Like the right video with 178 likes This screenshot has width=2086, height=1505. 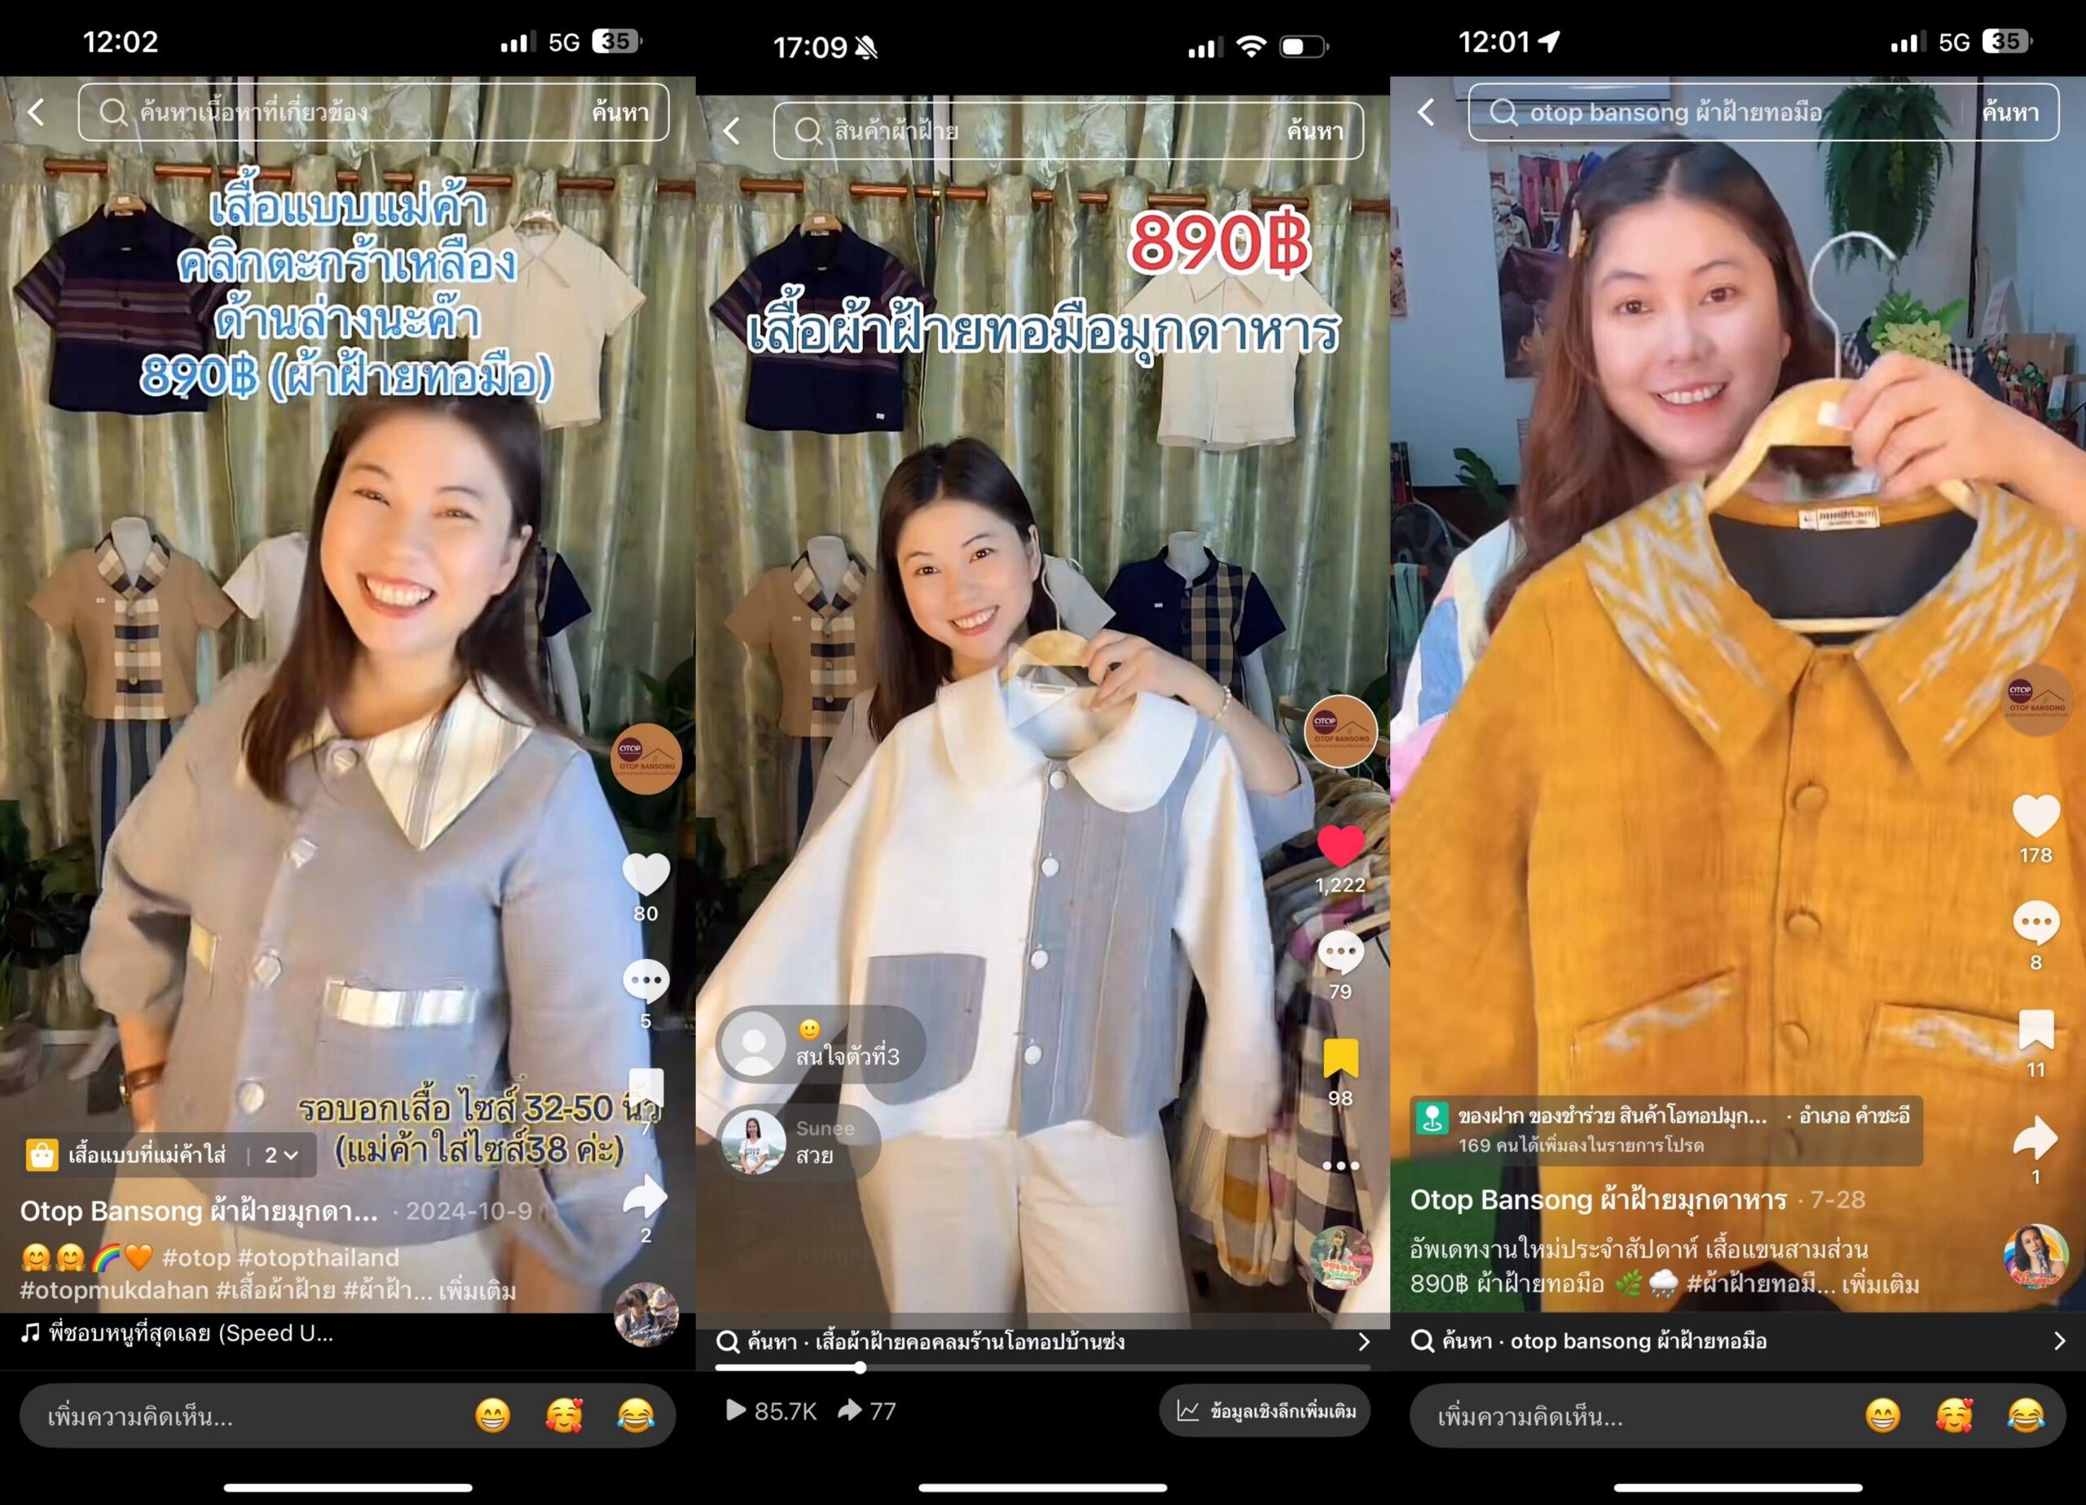[x=2035, y=817]
